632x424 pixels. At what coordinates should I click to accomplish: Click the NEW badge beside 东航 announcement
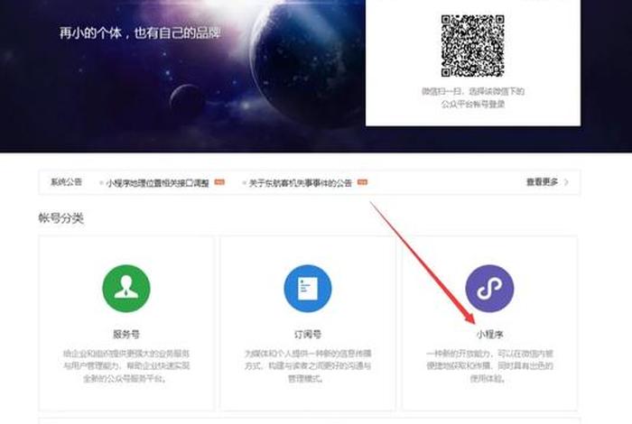(362, 182)
